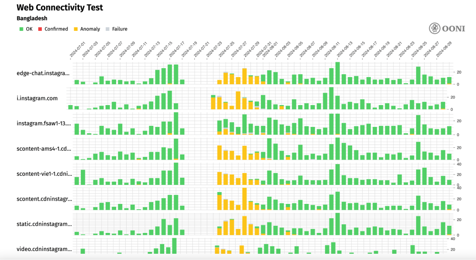The width and height of the screenshot is (476, 260).
Task: Toggle the OK legend label
Action: (x=29, y=29)
